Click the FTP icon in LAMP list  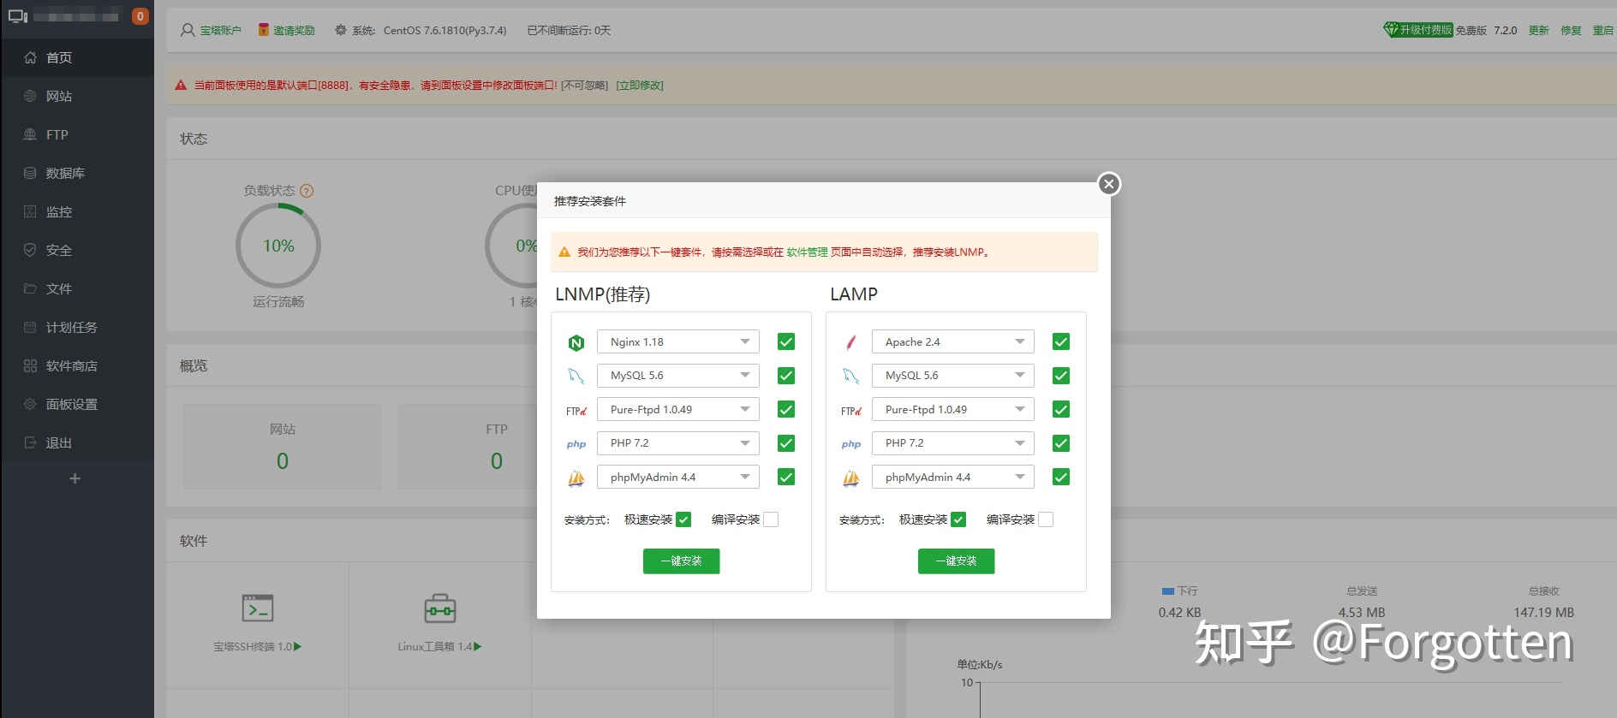point(851,411)
